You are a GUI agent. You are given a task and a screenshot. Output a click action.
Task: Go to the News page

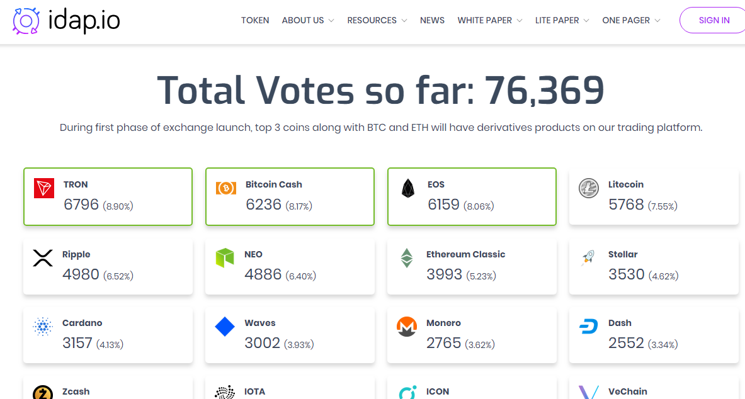[x=432, y=20]
